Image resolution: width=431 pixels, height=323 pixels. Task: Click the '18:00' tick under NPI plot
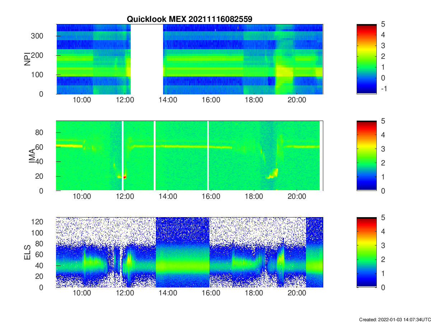(254, 100)
